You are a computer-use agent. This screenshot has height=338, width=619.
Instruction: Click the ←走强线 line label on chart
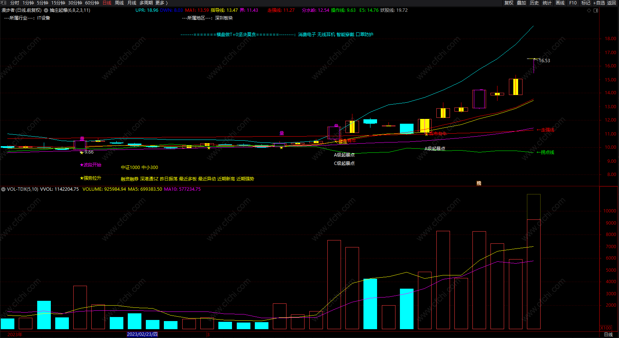(545, 130)
